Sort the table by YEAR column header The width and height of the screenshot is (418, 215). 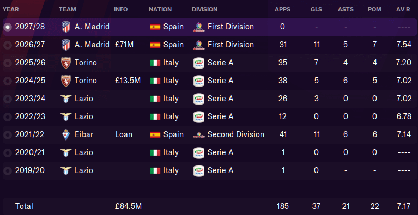pyautogui.click(x=11, y=9)
